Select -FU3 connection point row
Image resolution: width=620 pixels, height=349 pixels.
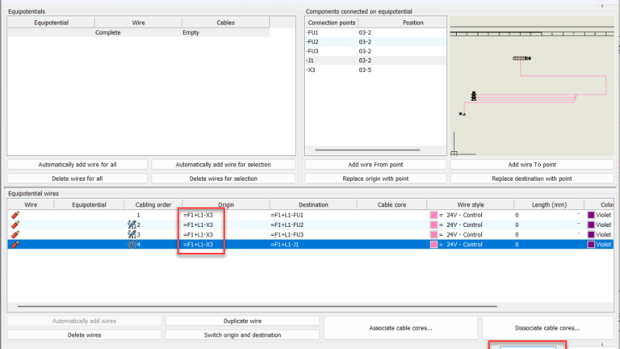coord(375,51)
